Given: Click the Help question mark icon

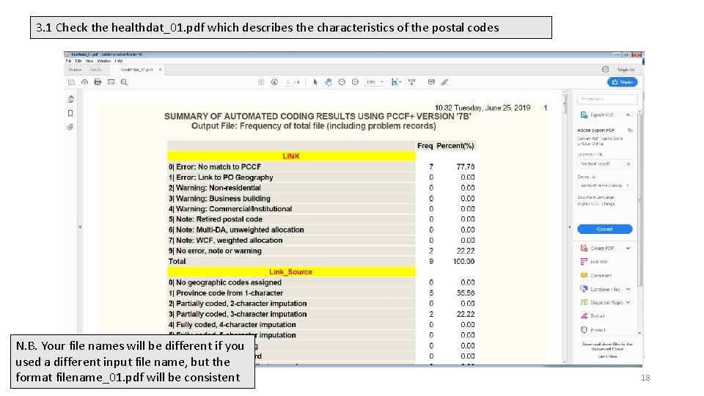Looking at the screenshot, I should [x=605, y=69].
